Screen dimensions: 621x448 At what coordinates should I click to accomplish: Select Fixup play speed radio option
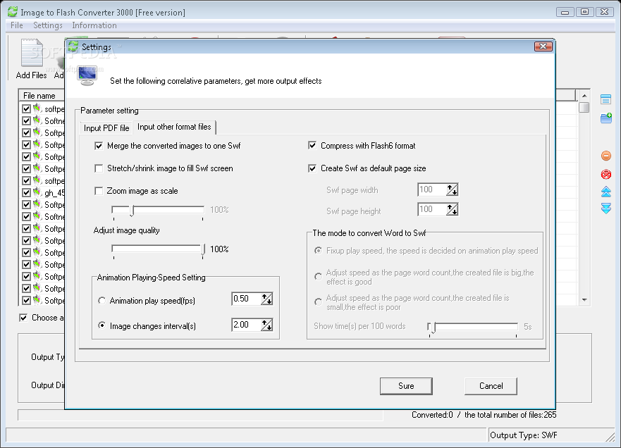pos(318,251)
